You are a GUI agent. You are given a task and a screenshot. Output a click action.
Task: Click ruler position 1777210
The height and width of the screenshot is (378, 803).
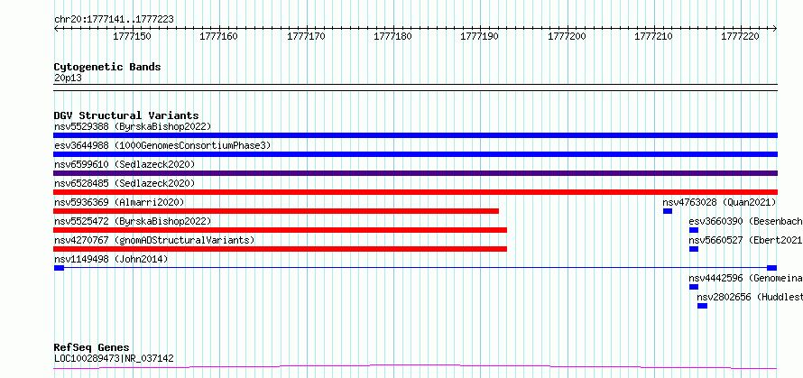click(x=654, y=36)
